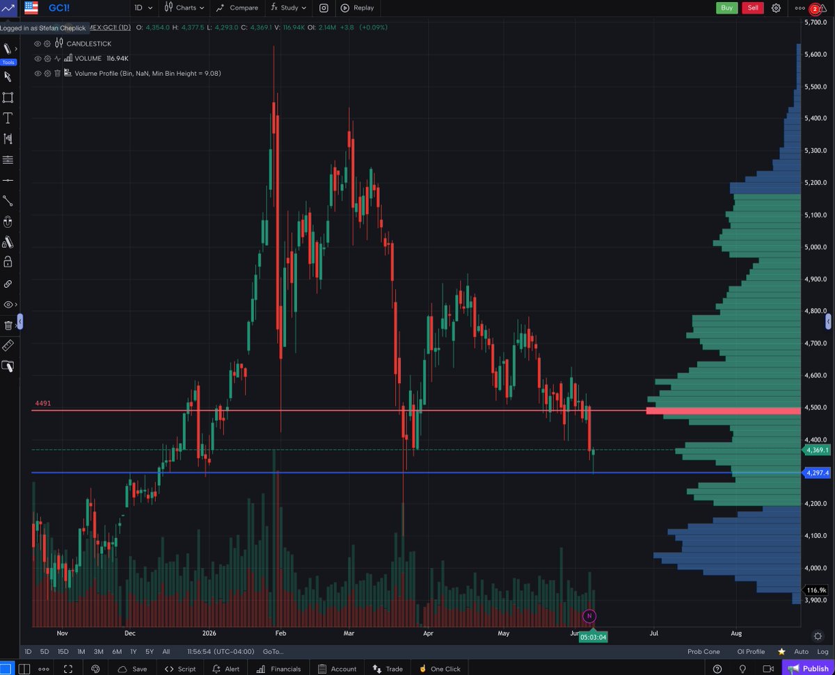Select the 1M range tab
Viewport: 835px width, 675px height.
[81, 651]
